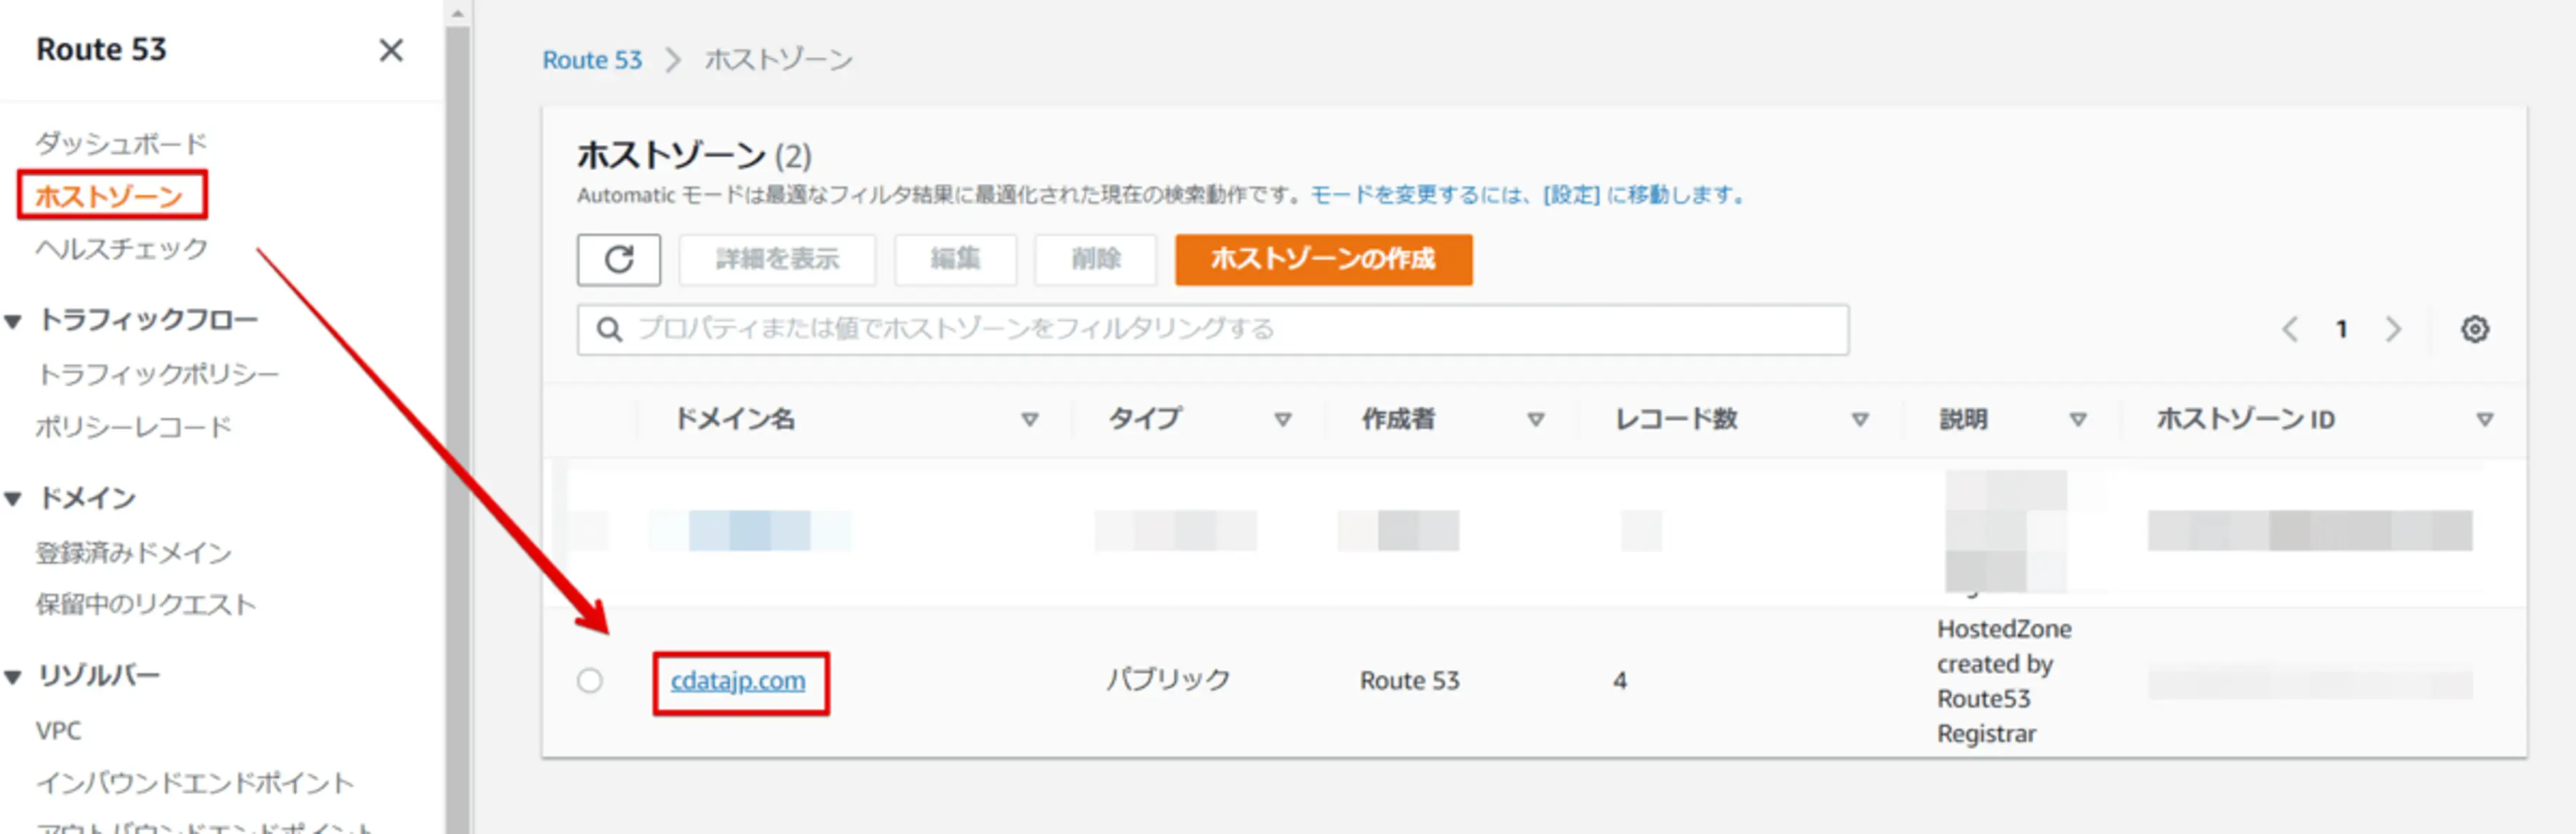Screen dimensions: 2576x834
Task: Sort by タイプ column arrow
Action: click(1282, 420)
